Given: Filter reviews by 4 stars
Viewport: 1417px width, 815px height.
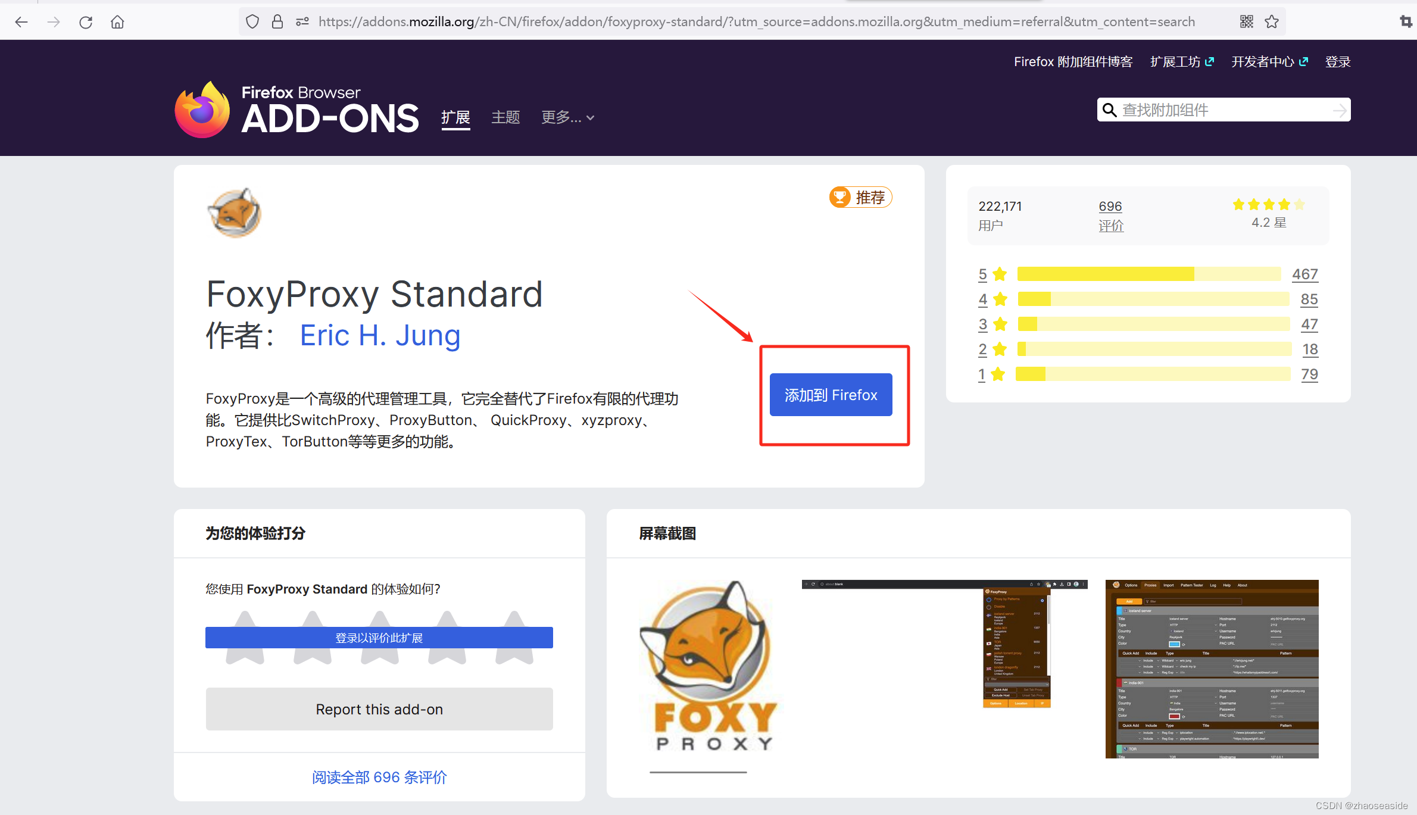Looking at the screenshot, I should click(992, 299).
